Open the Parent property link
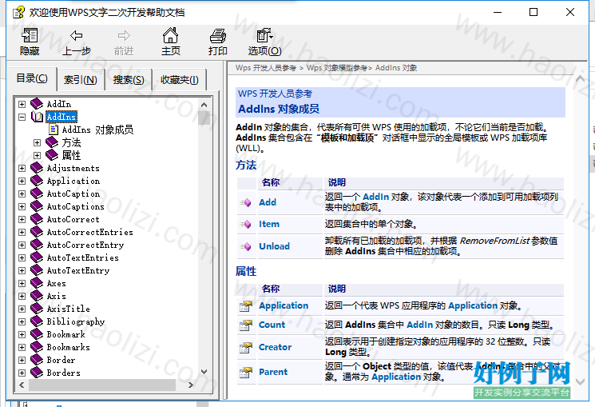 point(273,372)
